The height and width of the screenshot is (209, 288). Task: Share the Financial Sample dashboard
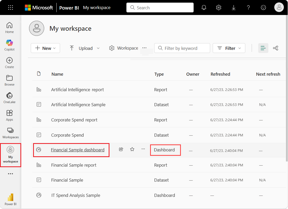[121, 149]
